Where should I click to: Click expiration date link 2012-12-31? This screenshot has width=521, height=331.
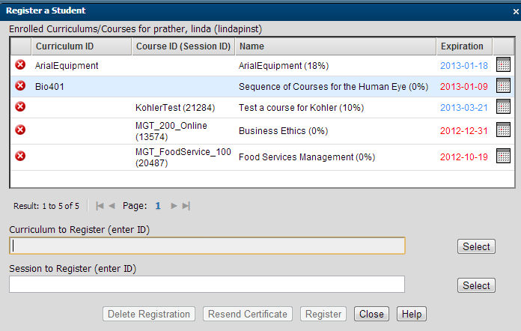[463, 131]
